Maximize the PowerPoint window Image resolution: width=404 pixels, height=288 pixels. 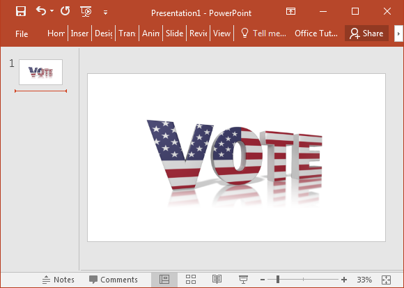click(x=355, y=11)
